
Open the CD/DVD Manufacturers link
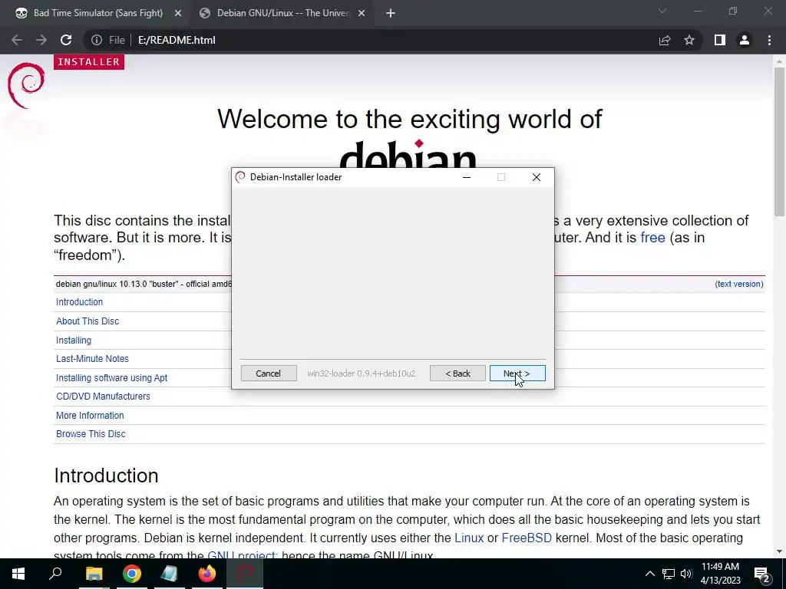click(x=103, y=397)
